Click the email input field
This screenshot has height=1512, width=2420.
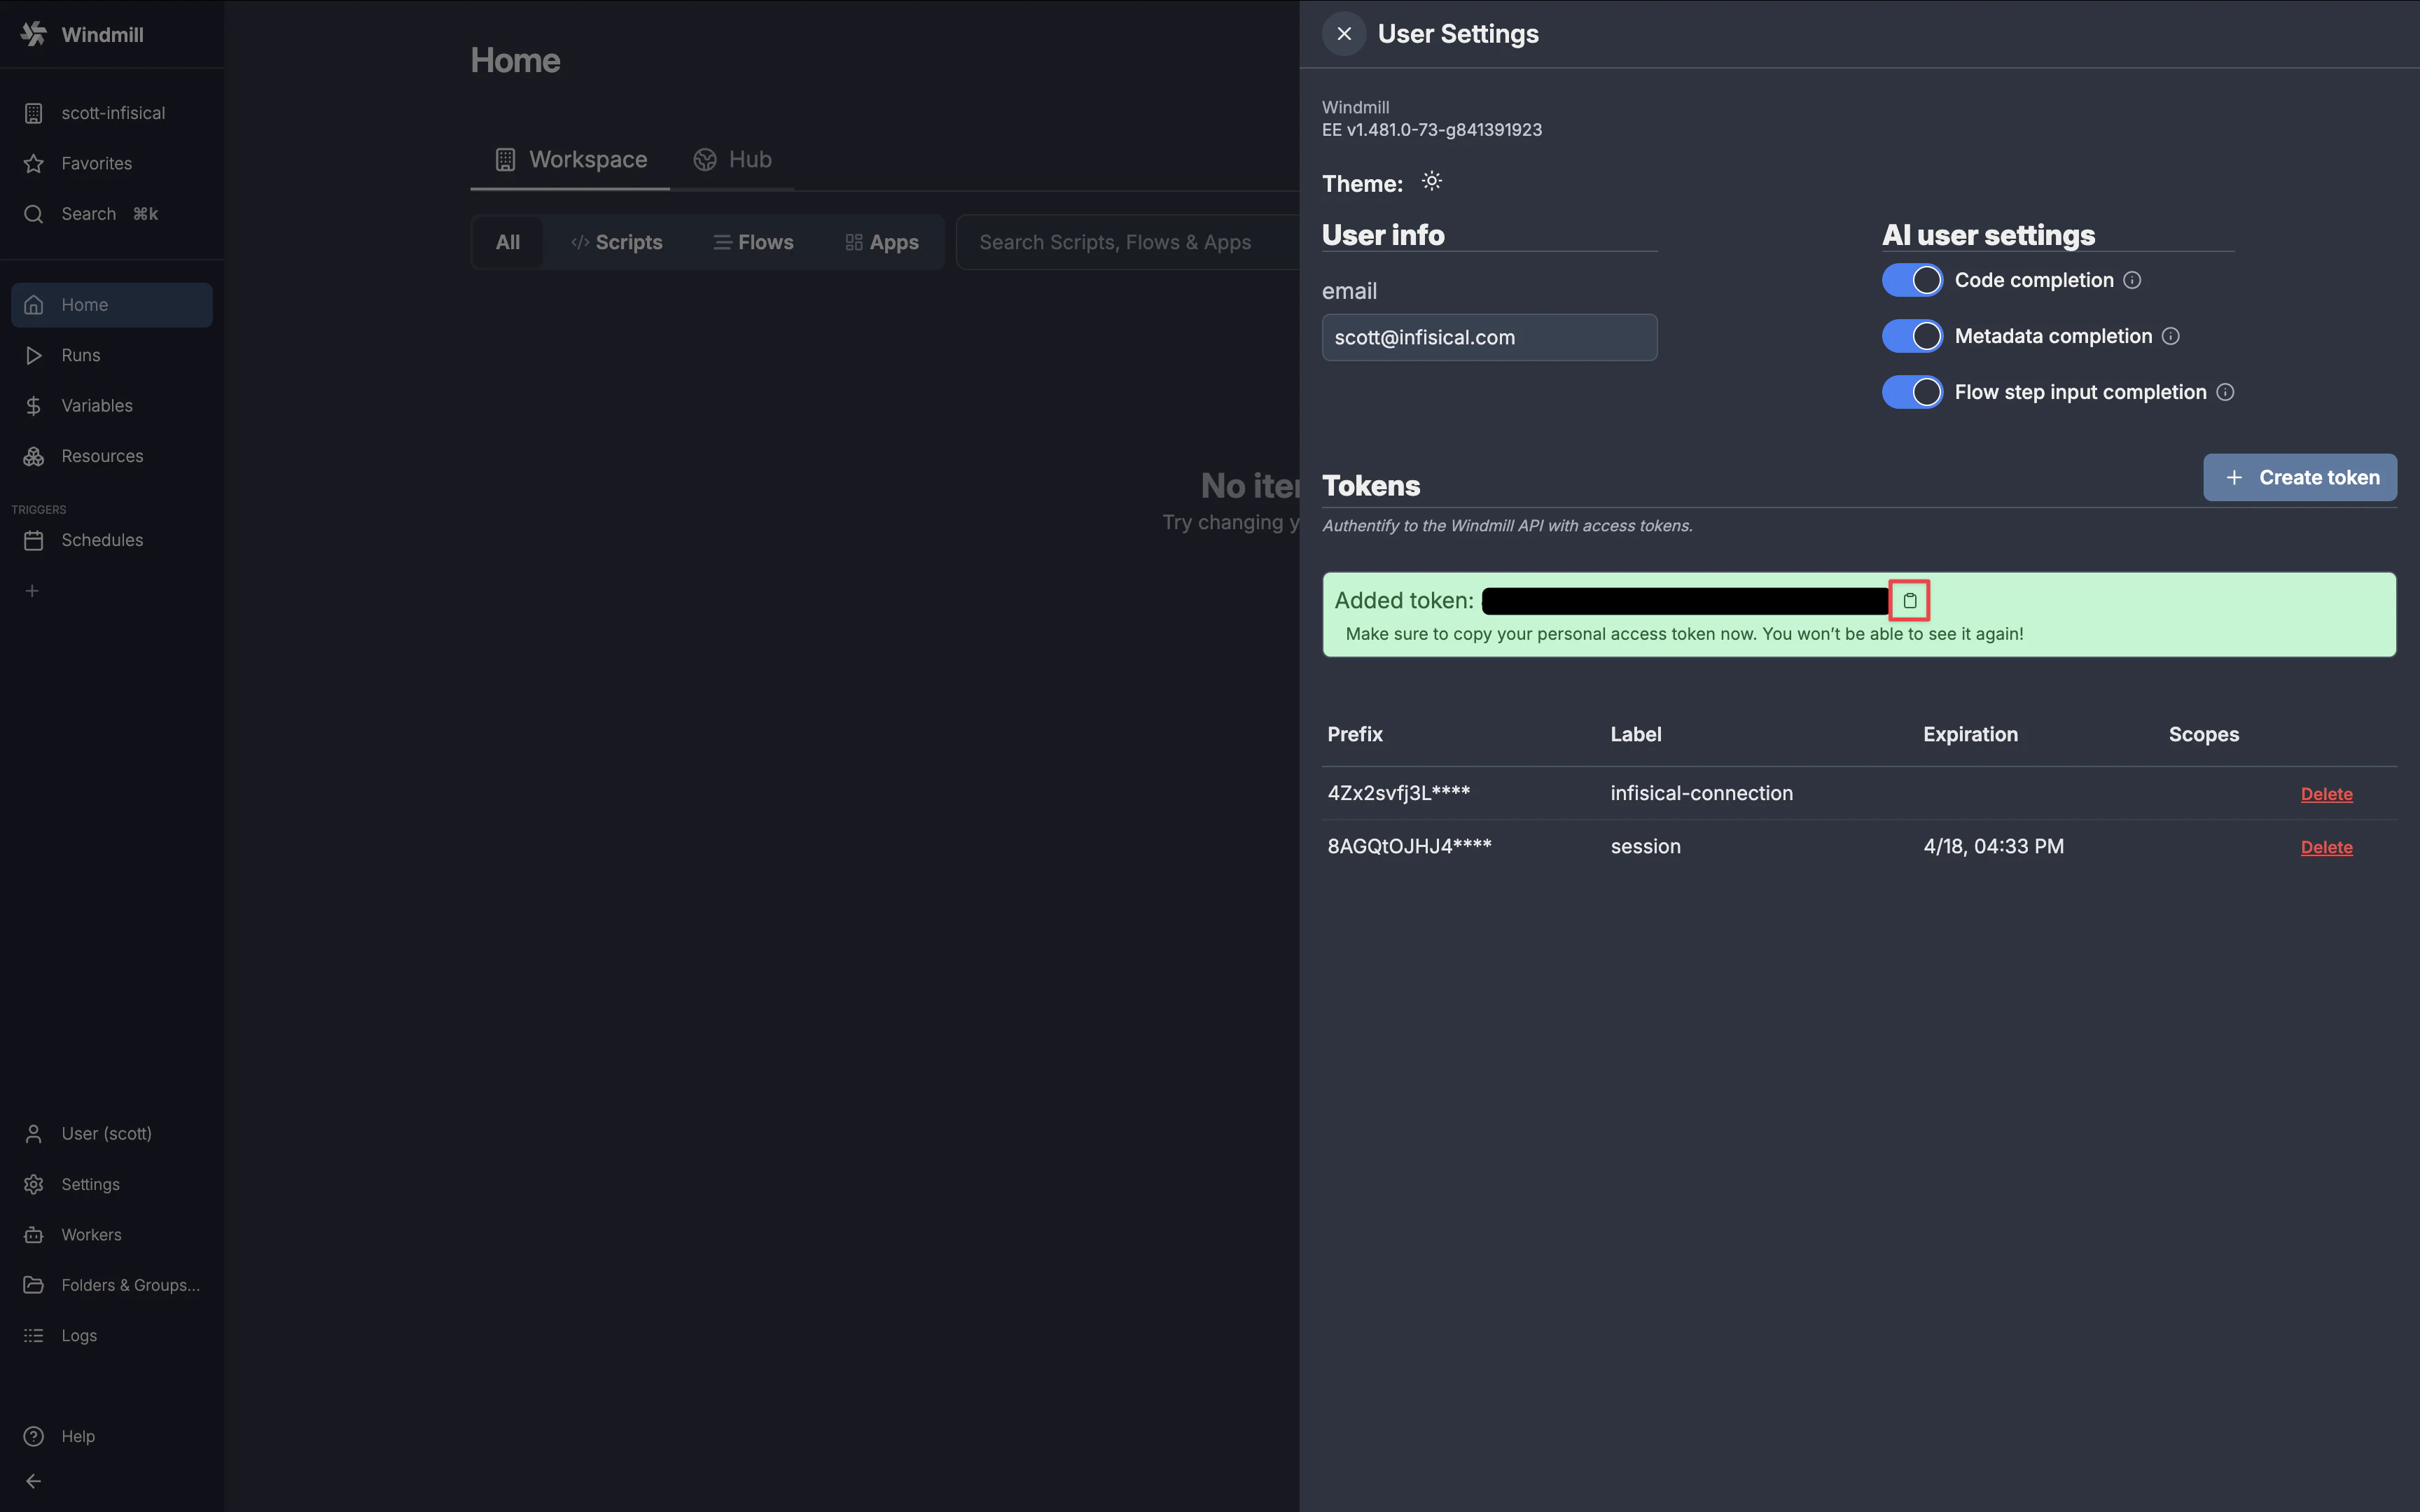click(x=1489, y=337)
